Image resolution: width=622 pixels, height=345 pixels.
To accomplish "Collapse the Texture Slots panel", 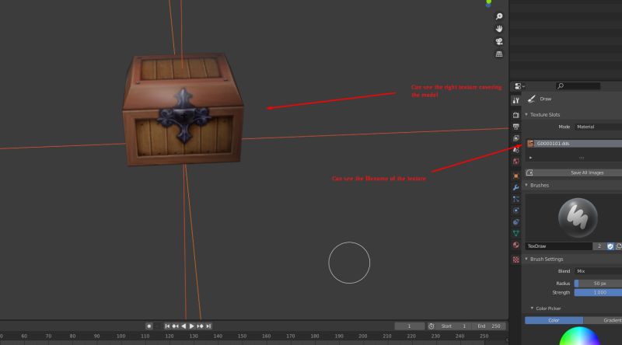I will point(526,114).
